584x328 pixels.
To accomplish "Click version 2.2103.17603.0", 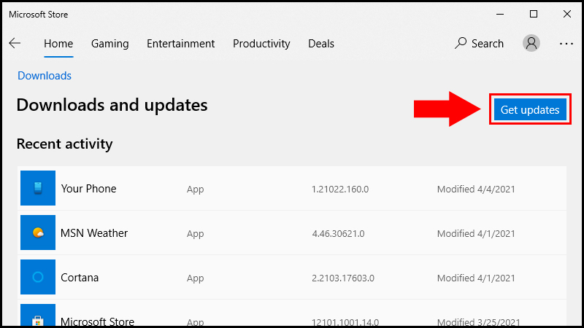I will pyautogui.click(x=343, y=278).
